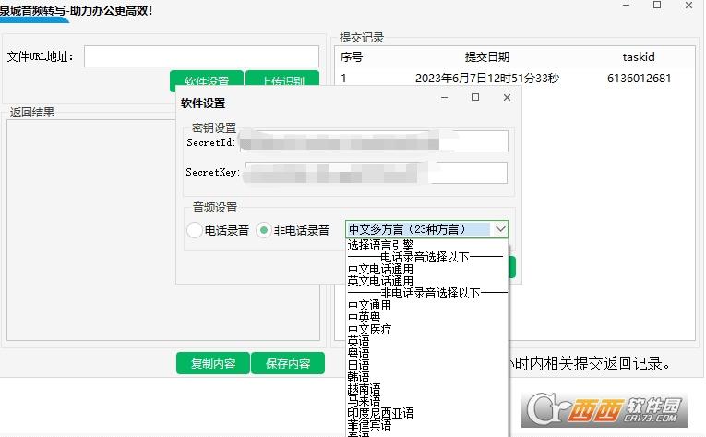Click the 上传识别 upload button
Viewport: 706px width, 437px height.
click(x=282, y=79)
